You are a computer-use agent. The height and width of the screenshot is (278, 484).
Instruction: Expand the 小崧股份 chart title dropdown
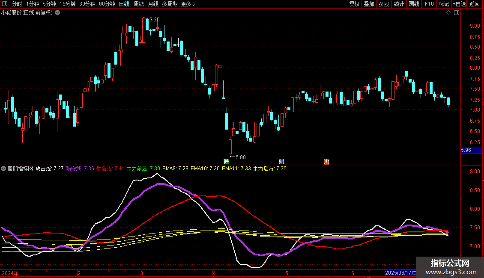pyautogui.click(x=57, y=12)
